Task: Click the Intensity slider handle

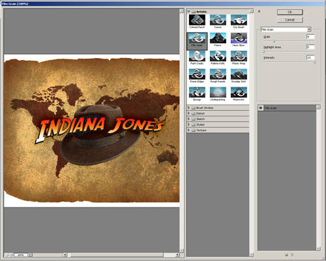Action: (314, 62)
